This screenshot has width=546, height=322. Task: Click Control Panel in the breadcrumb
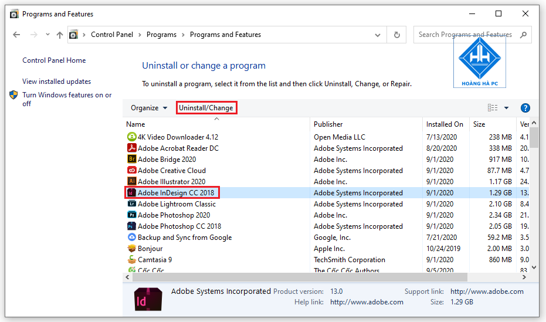click(x=112, y=35)
